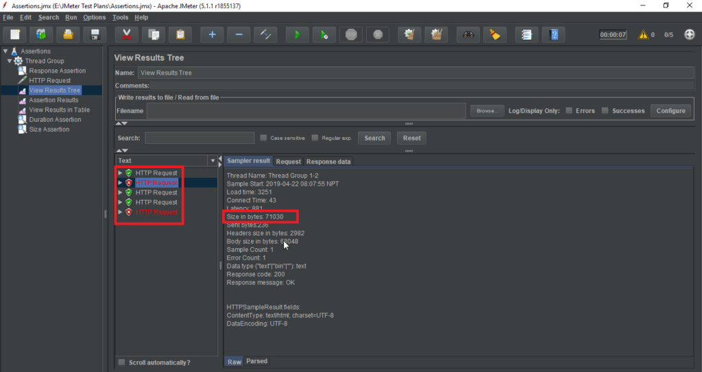The height and width of the screenshot is (372, 702).
Task: Collapse the Assertions test plan node
Action: (5, 51)
